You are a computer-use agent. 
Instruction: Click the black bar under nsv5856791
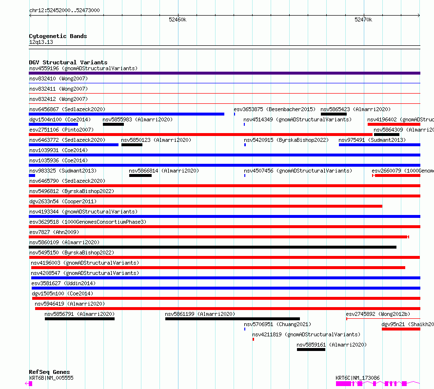(79, 319)
